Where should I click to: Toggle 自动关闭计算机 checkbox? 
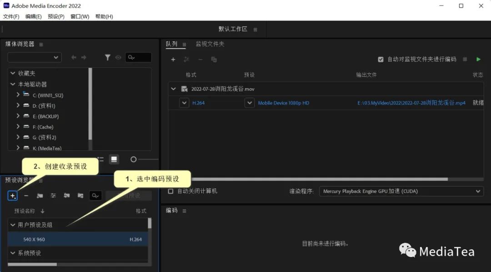coord(170,191)
